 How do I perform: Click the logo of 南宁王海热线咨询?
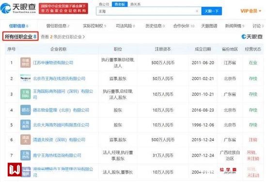click(26, 155)
